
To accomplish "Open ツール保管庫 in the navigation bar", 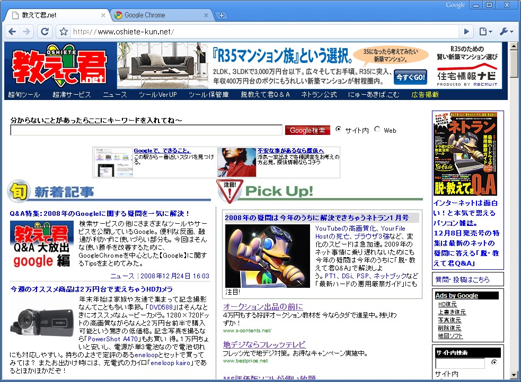I will [209, 95].
